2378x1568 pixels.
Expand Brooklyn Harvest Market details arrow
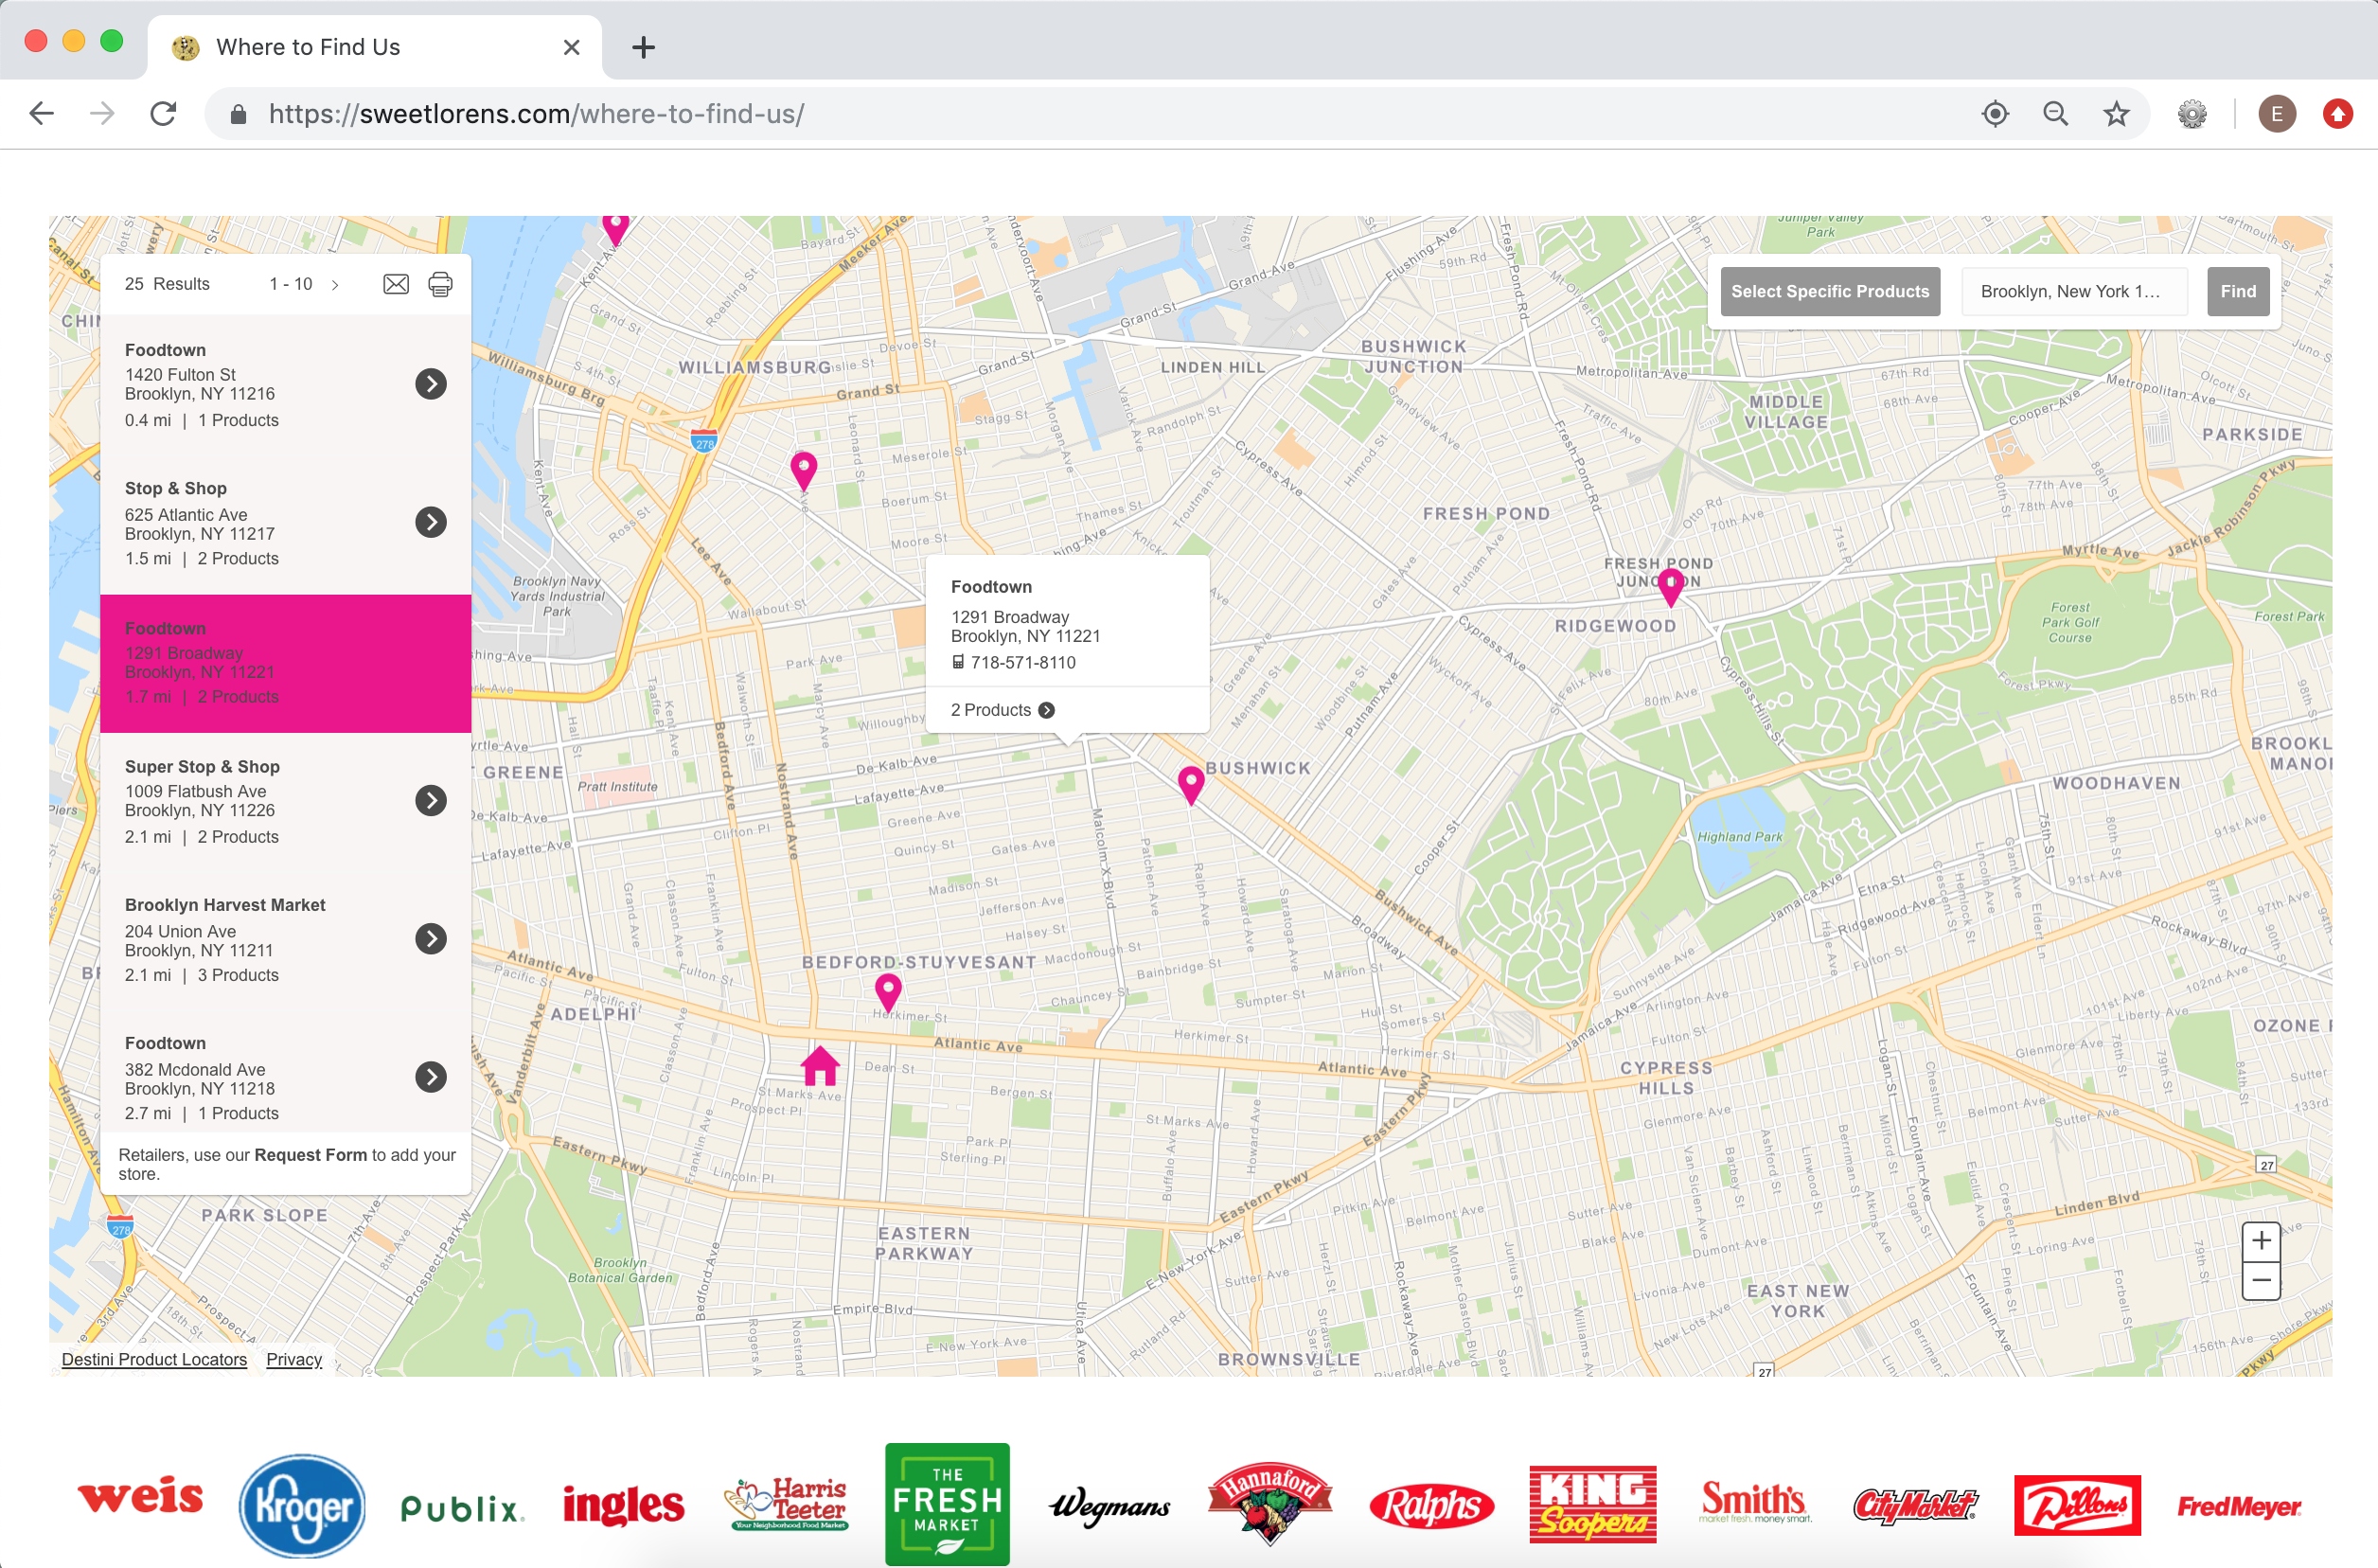[431, 938]
